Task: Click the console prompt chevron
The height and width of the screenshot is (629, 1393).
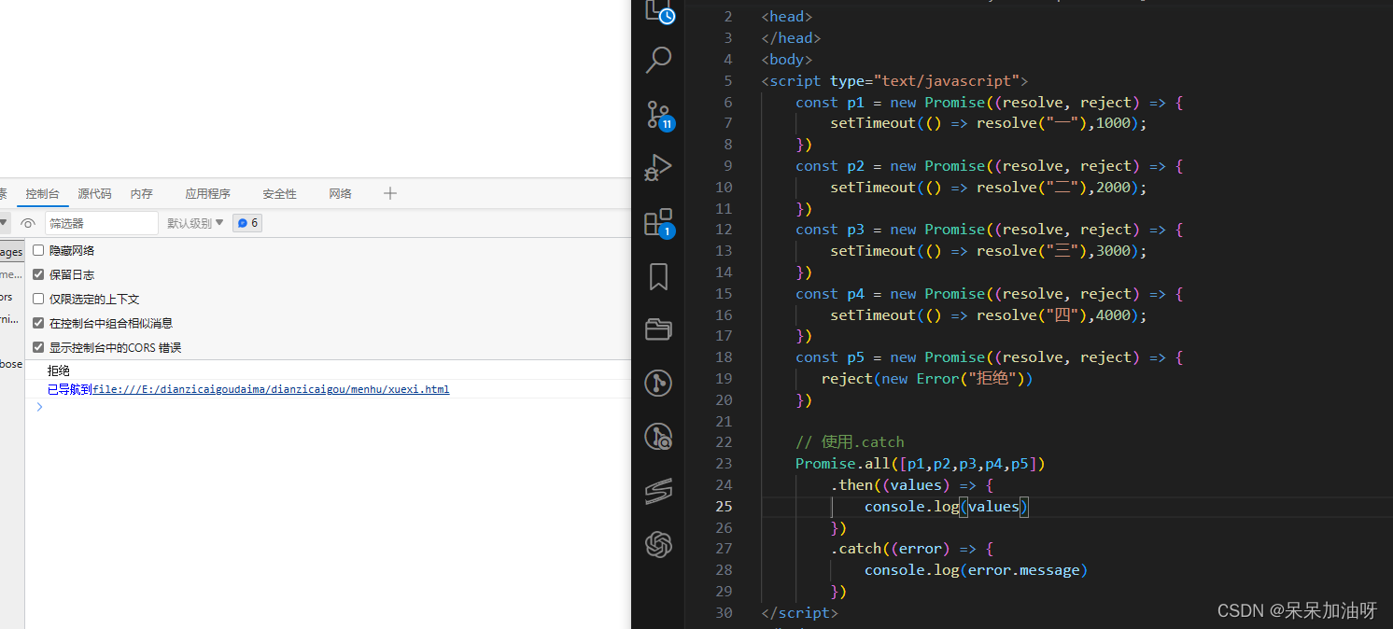Action: click(39, 407)
